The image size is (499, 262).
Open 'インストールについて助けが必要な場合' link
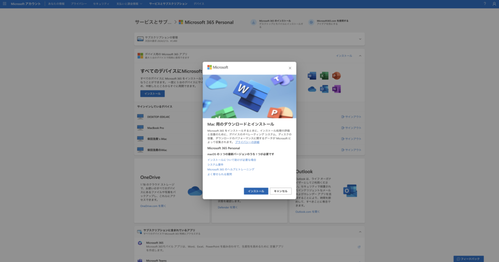231,160
